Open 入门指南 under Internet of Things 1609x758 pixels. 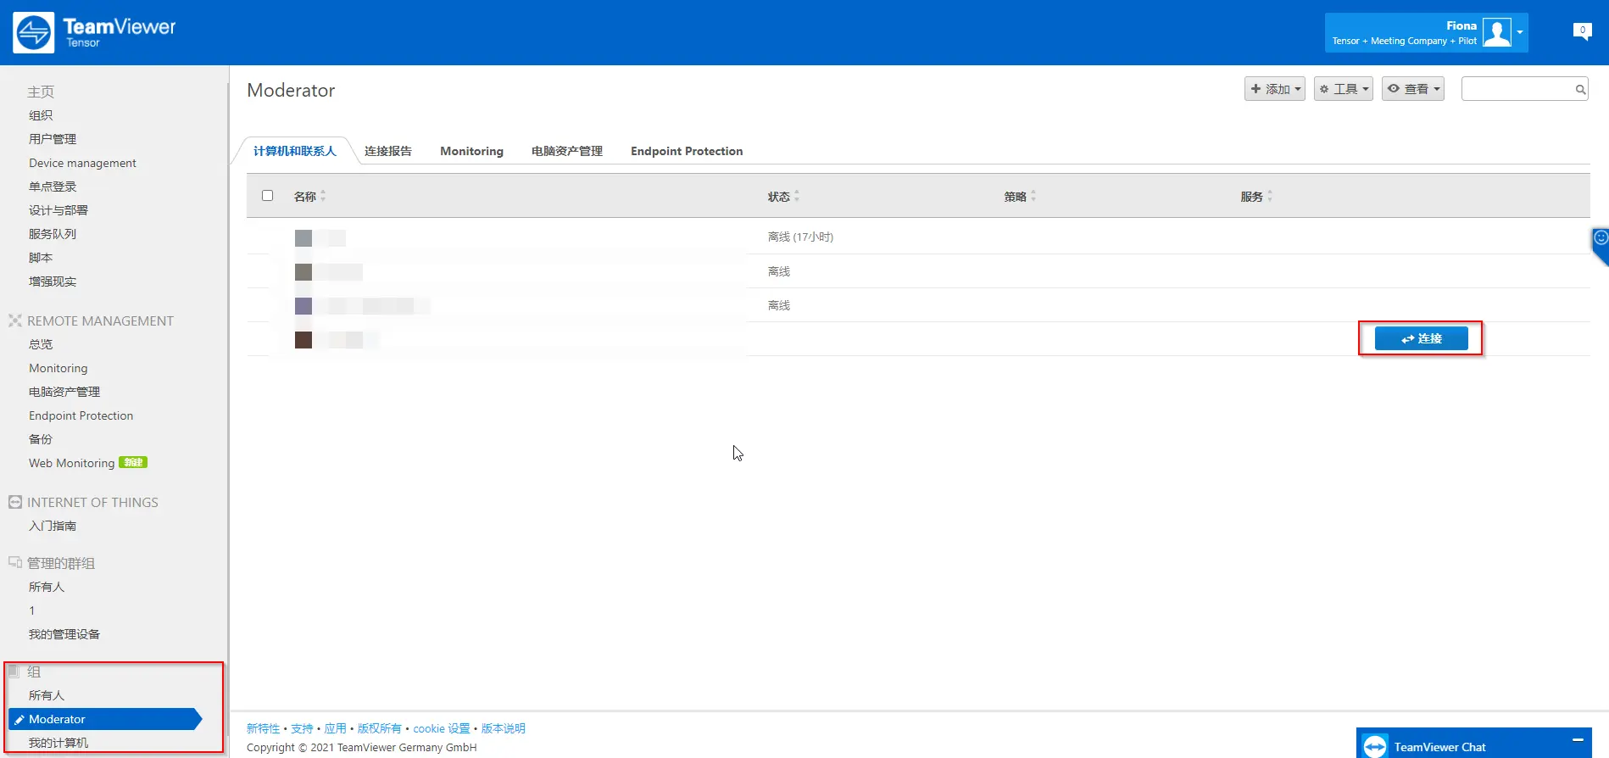53,526
